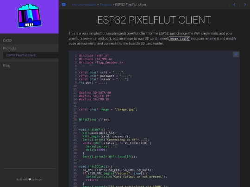This screenshot has width=250, height=187.
Task: Click the '#define SD_DATA 40' line
Action: (95, 92)
